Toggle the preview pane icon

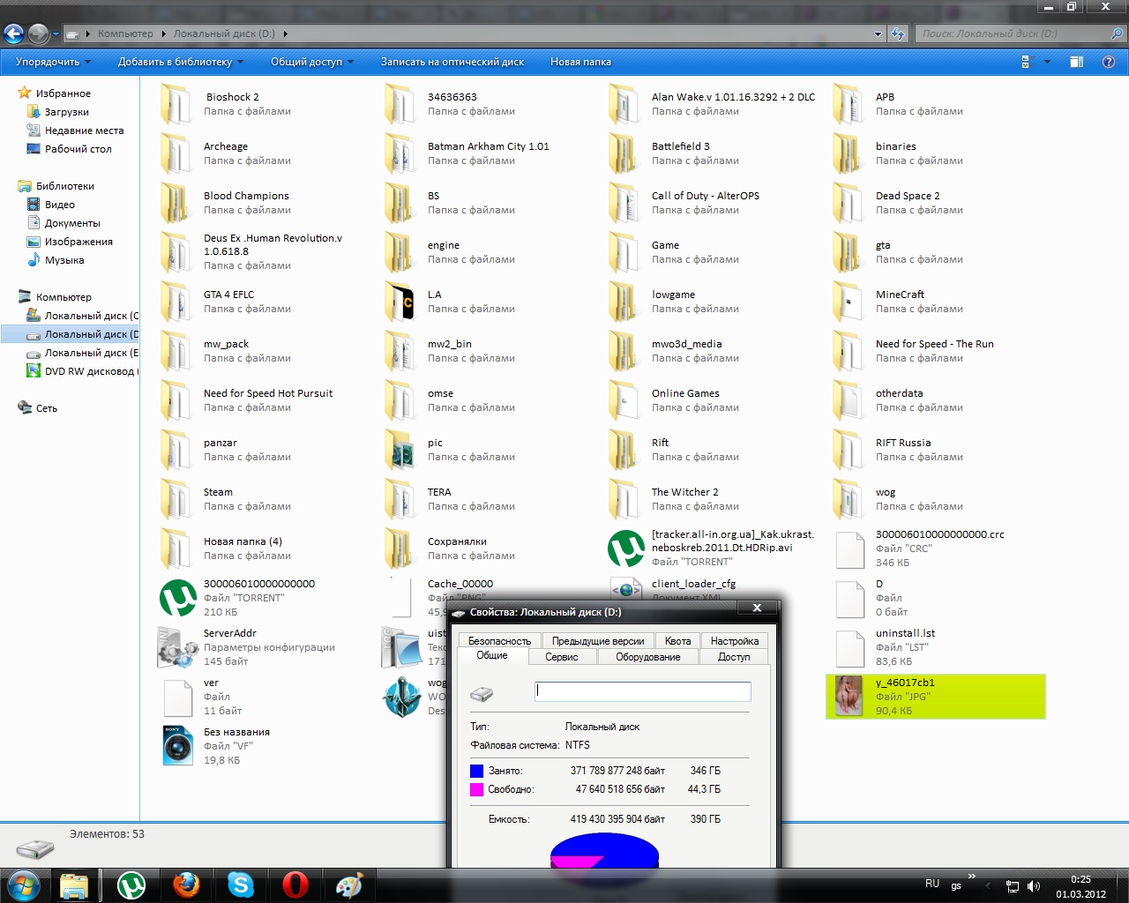pyautogui.click(x=1076, y=62)
